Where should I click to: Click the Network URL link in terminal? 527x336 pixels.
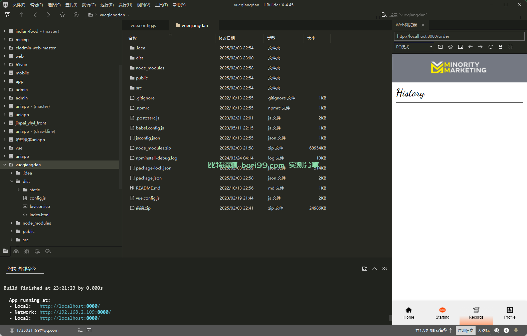pos(75,312)
